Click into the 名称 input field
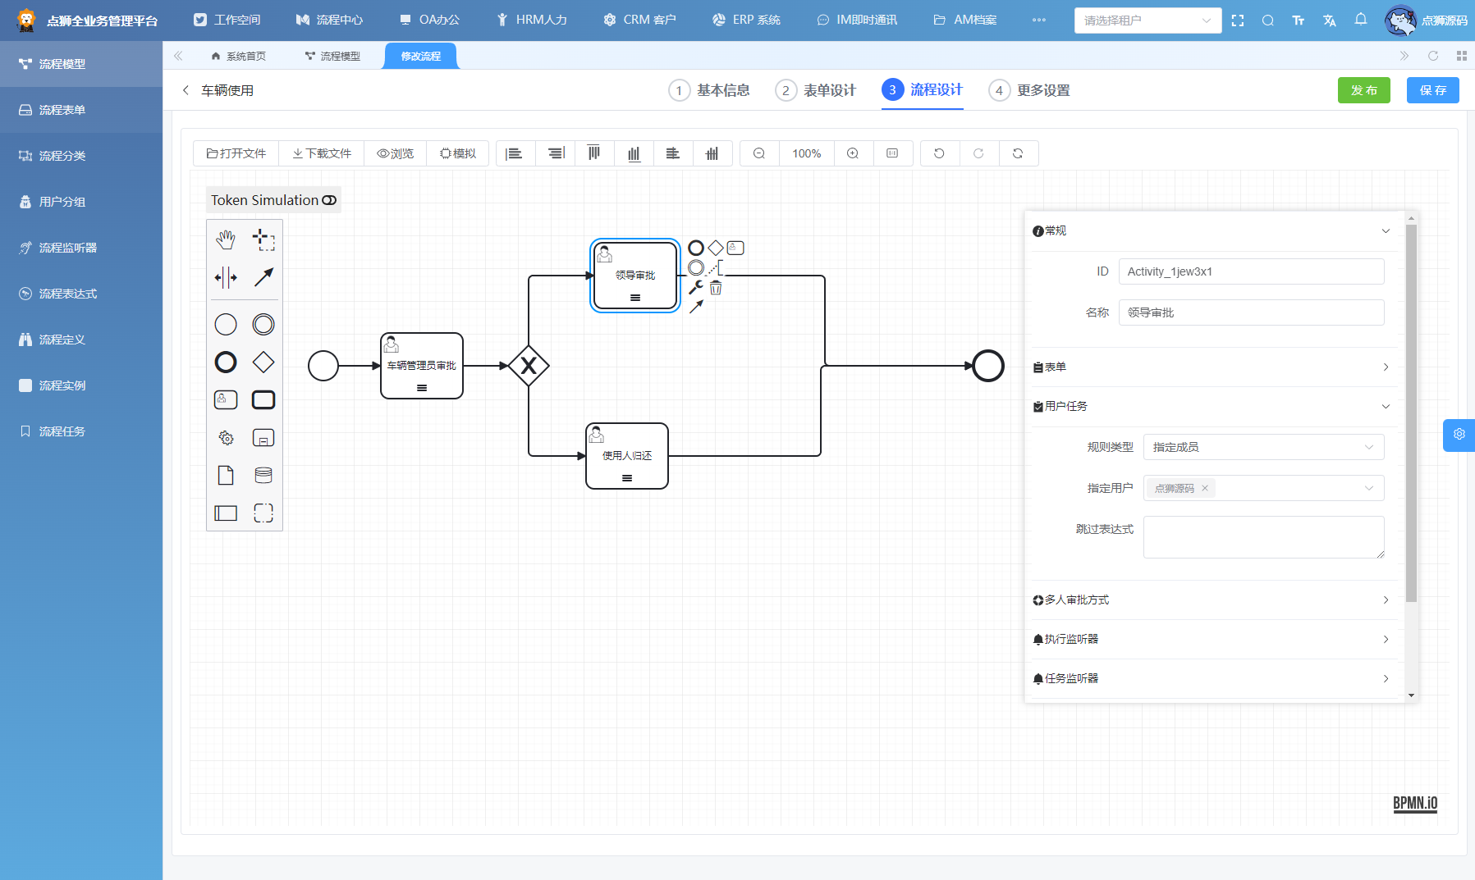Image resolution: width=1475 pixels, height=880 pixels. point(1252,312)
